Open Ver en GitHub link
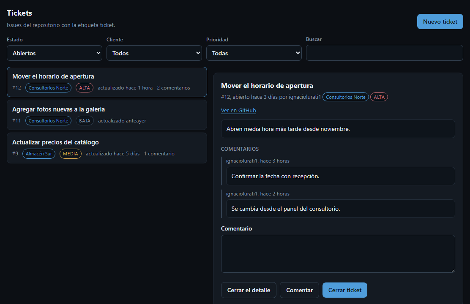This screenshot has width=470, height=304. pos(238,110)
